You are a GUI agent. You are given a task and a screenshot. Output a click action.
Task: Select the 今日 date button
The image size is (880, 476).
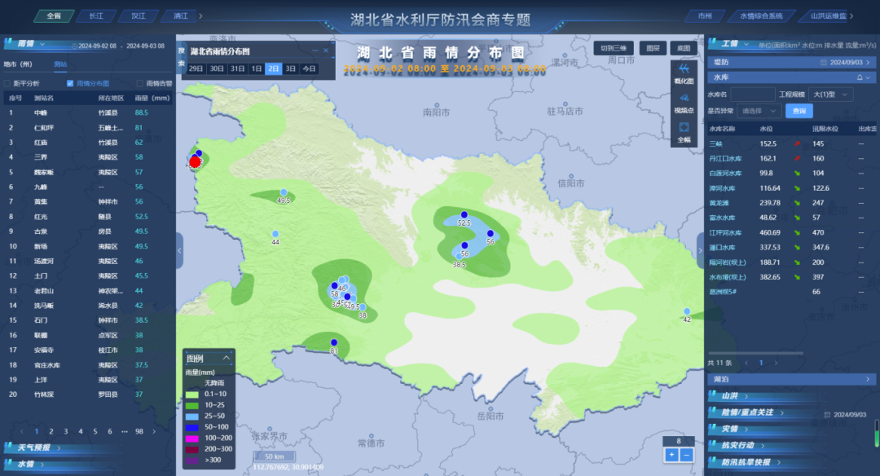coord(310,69)
